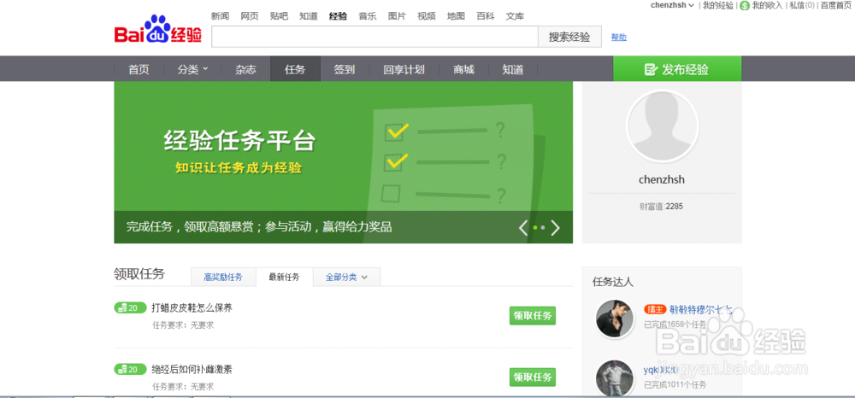
Task: Expand the 全部分类 filter dropdown
Action: pyautogui.click(x=347, y=277)
